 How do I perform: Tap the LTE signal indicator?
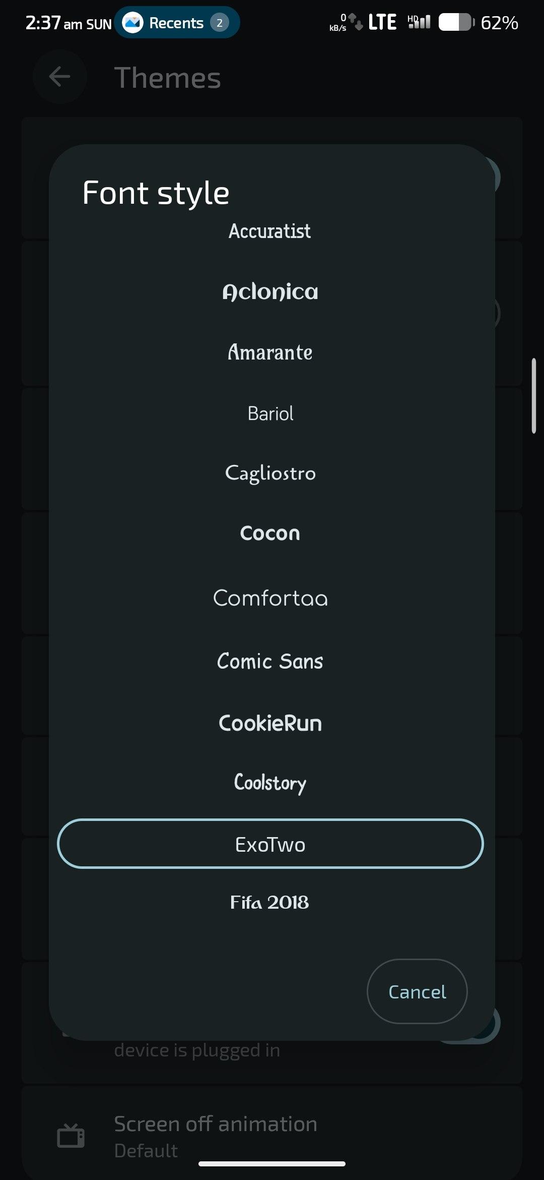click(x=382, y=23)
